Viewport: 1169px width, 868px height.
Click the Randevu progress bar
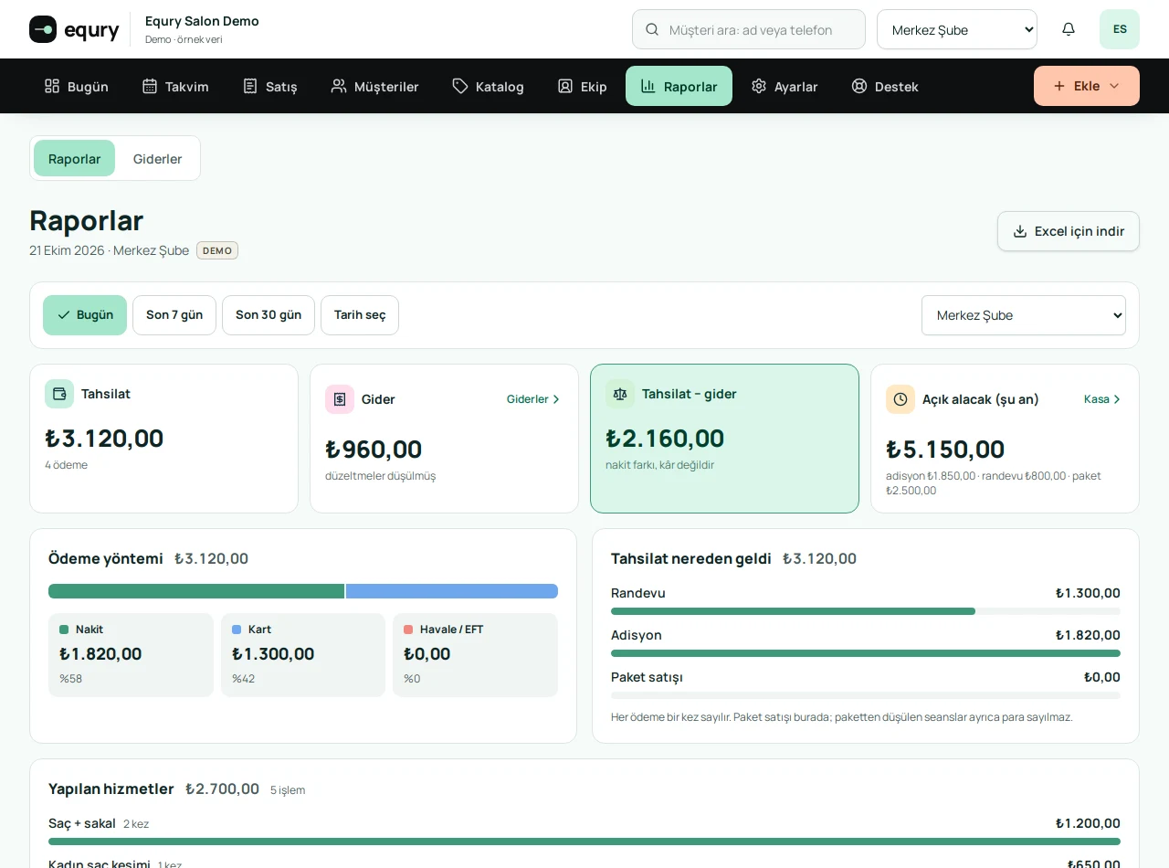click(866, 611)
